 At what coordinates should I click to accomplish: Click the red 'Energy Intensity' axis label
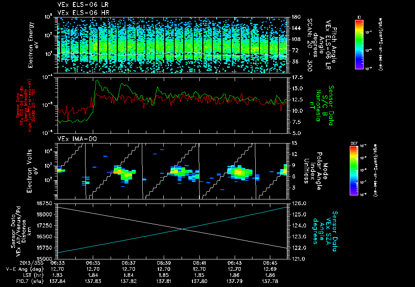[26, 105]
